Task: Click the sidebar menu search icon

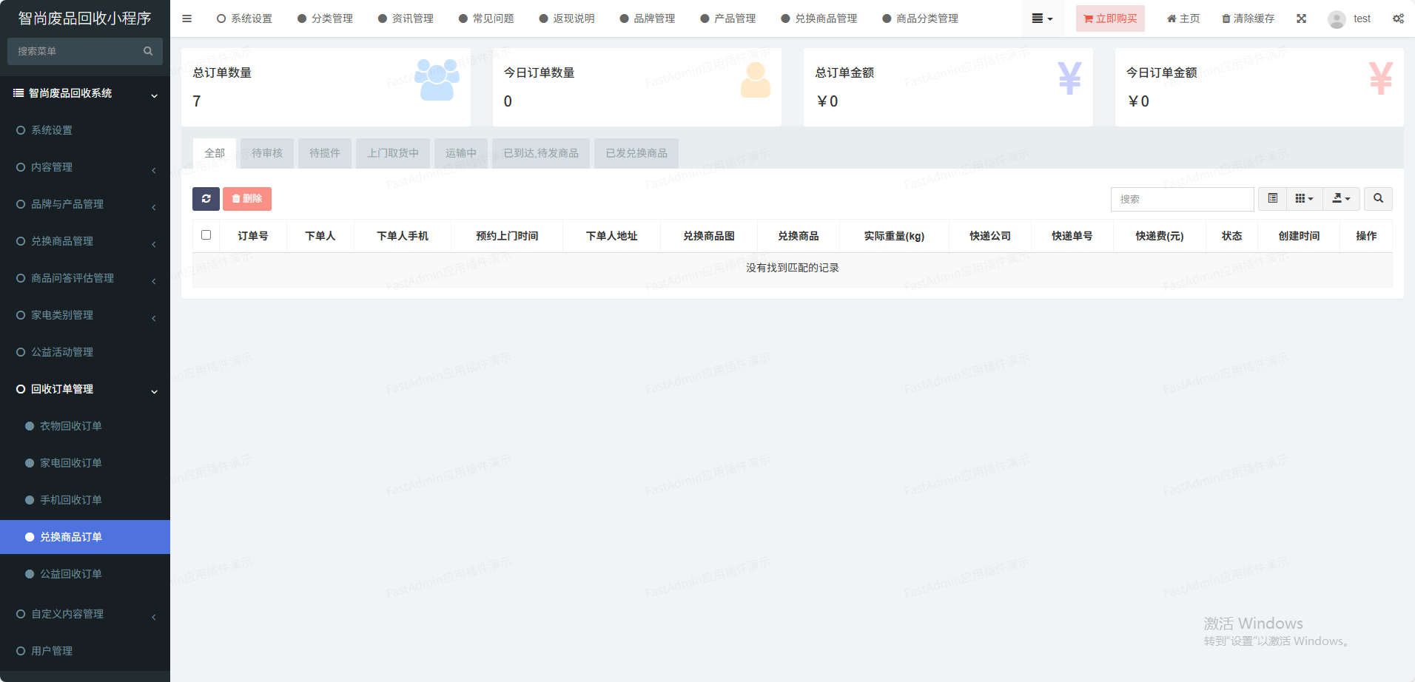Action: tap(148, 51)
